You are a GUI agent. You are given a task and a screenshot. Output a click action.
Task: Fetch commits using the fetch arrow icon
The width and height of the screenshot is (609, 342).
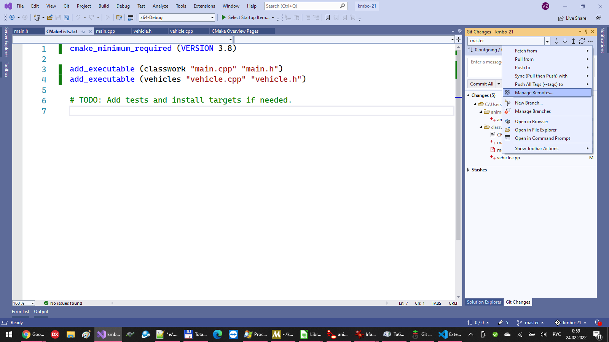pyautogui.click(x=556, y=41)
